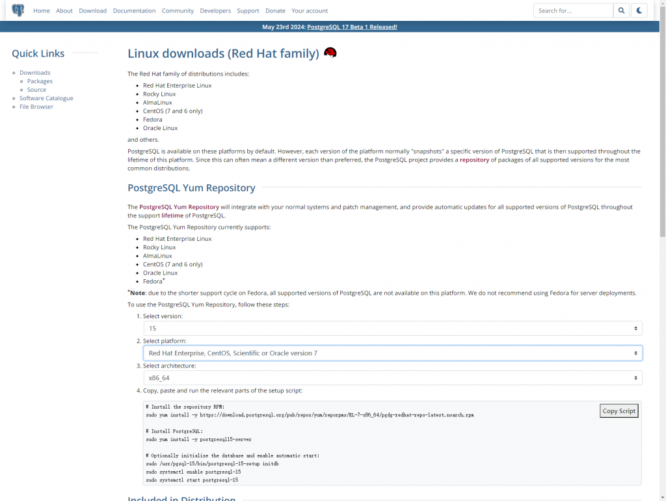Screen dimensions: 666x501
Task: Open the Select architecture dropdown x86_64
Action: tap(393, 378)
